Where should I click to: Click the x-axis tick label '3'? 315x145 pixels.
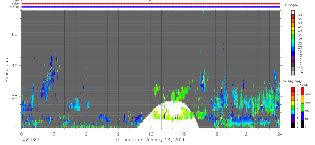click(x=54, y=133)
